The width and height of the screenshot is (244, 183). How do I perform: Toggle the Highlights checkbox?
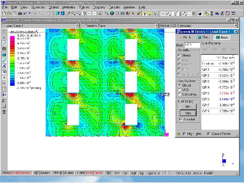[184, 134]
